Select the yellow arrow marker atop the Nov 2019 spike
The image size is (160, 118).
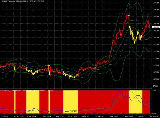(49, 65)
